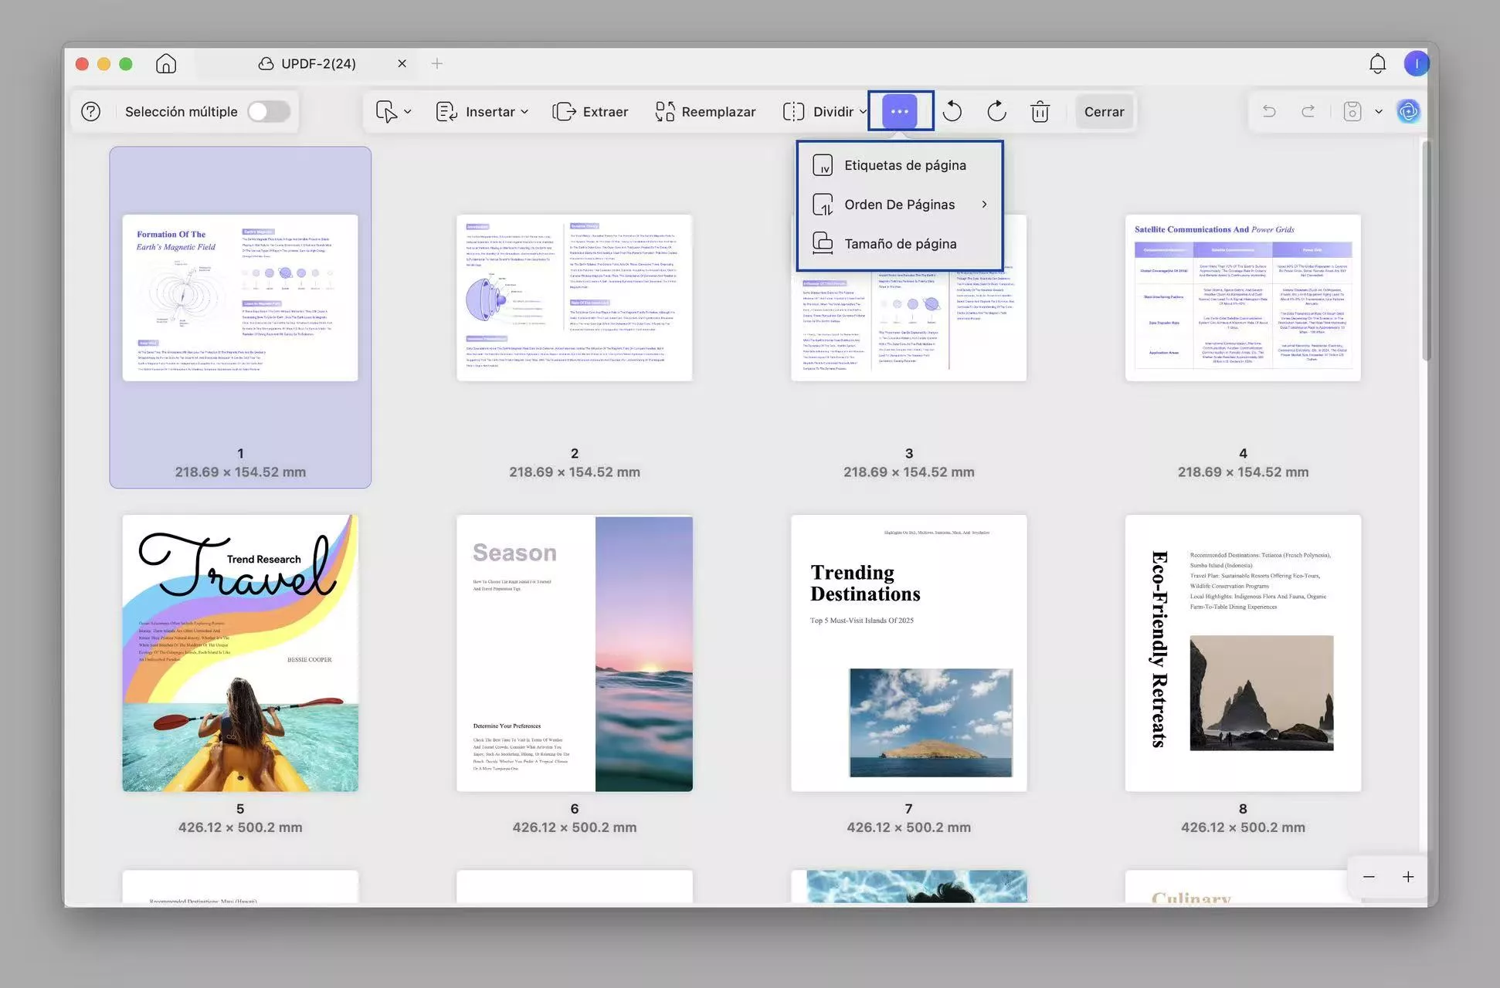Image resolution: width=1500 pixels, height=988 pixels.
Task: Click the Reemplazar button
Action: coord(705,112)
